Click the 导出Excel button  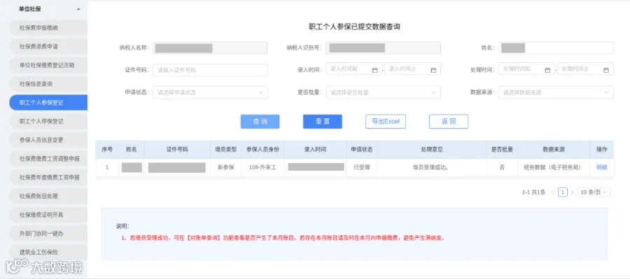385,122
